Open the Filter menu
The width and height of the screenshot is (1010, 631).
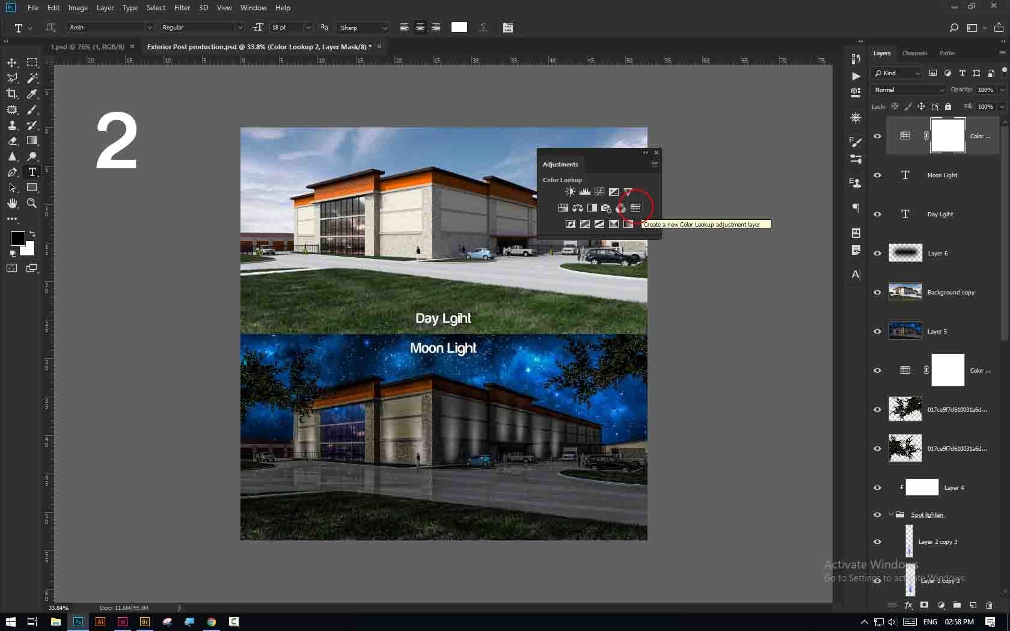182,8
